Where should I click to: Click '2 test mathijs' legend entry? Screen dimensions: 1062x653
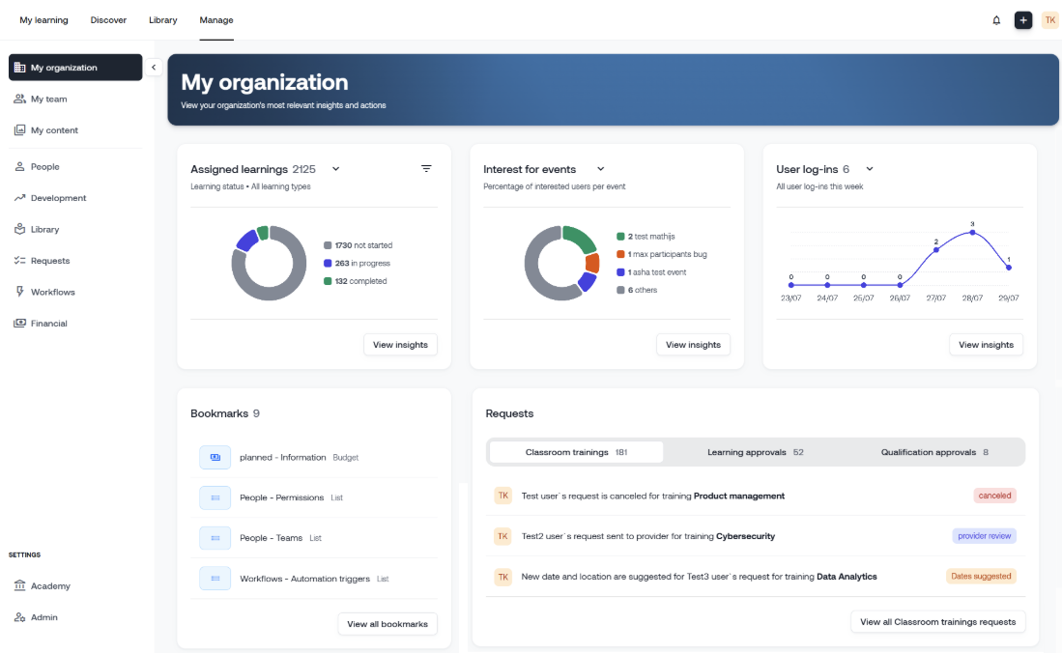(646, 237)
